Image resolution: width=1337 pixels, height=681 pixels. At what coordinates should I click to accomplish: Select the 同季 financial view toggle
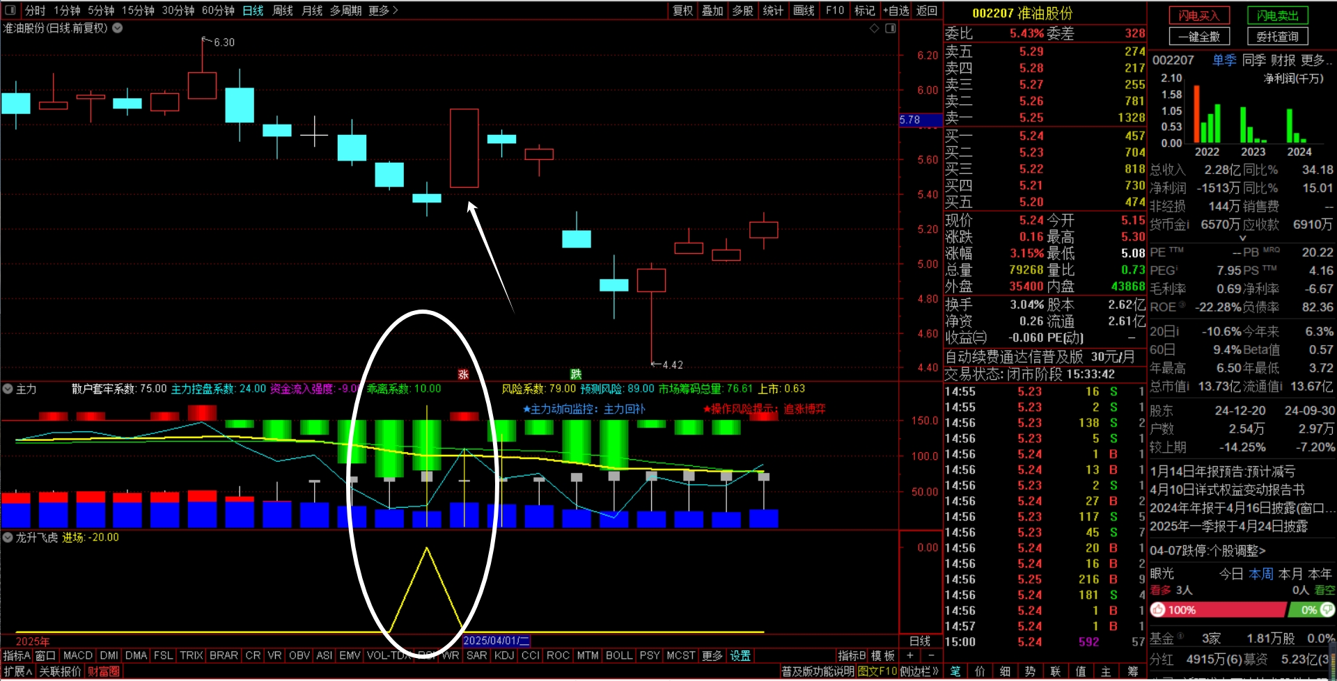pos(1254,61)
